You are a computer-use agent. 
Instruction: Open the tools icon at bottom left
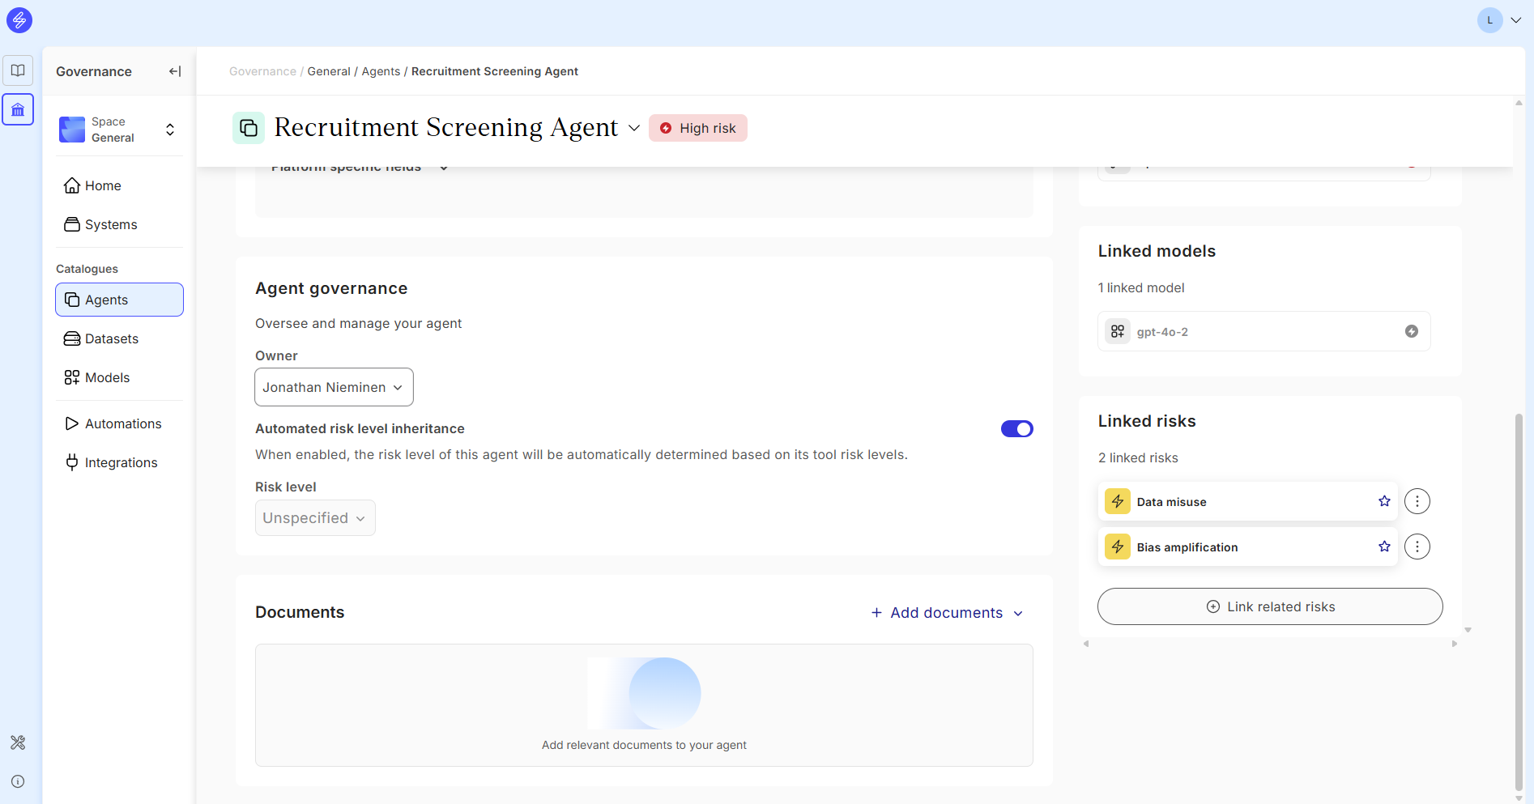(18, 742)
